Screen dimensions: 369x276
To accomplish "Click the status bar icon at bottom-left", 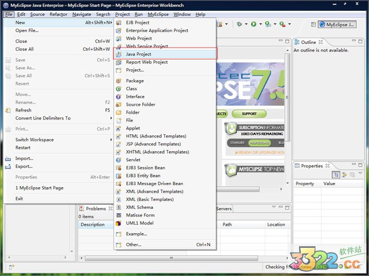I will click(x=11, y=267).
